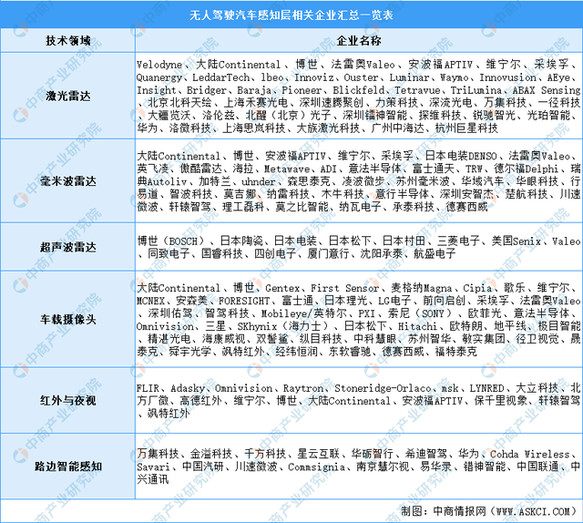Click 保千里视象 in the 红外与夜视 row
583x523 pixels.
[501, 401]
